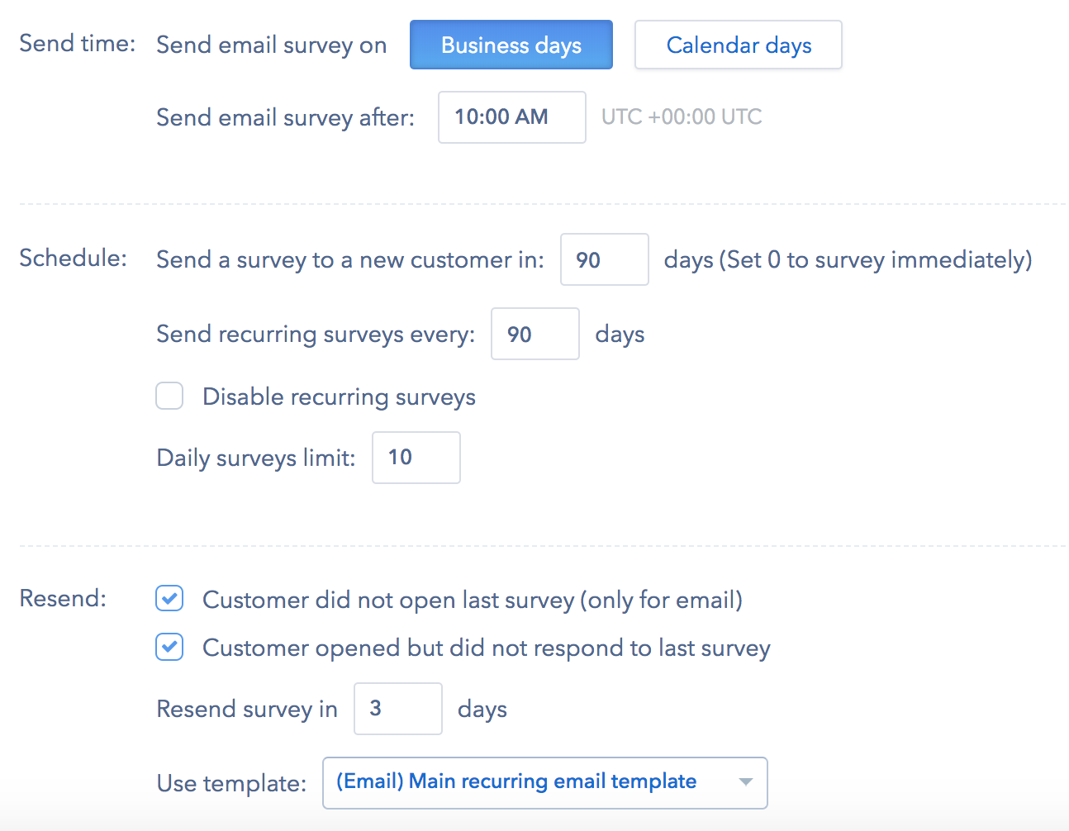The width and height of the screenshot is (1069, 831).
Task: Click 'Daily surveys limit:' label
Action: (256, 458)
